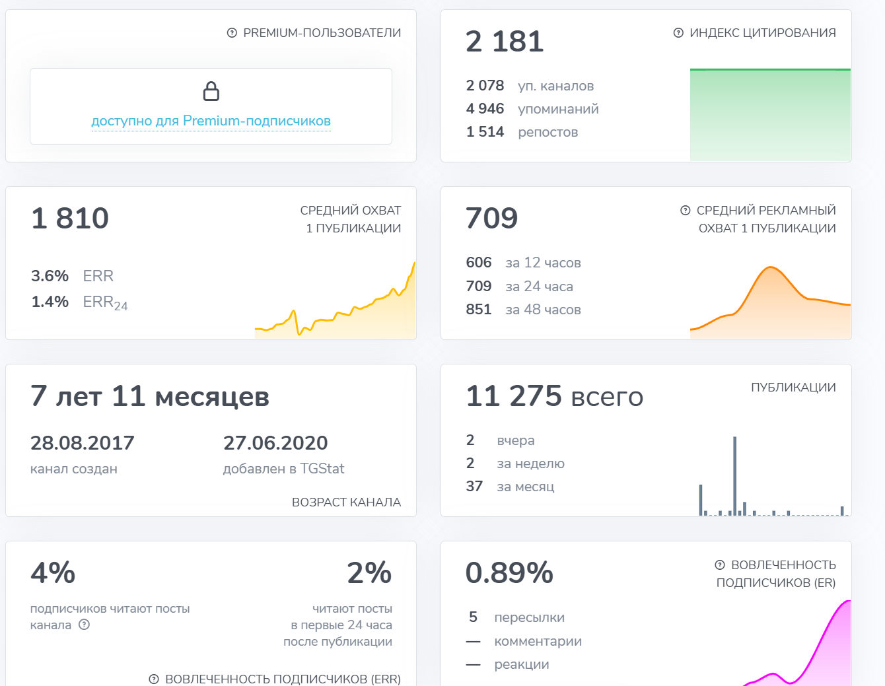Click the 'комментарии' label
Image resolution: width=885 pixels, height=686 pixels.
pos(538,641)
